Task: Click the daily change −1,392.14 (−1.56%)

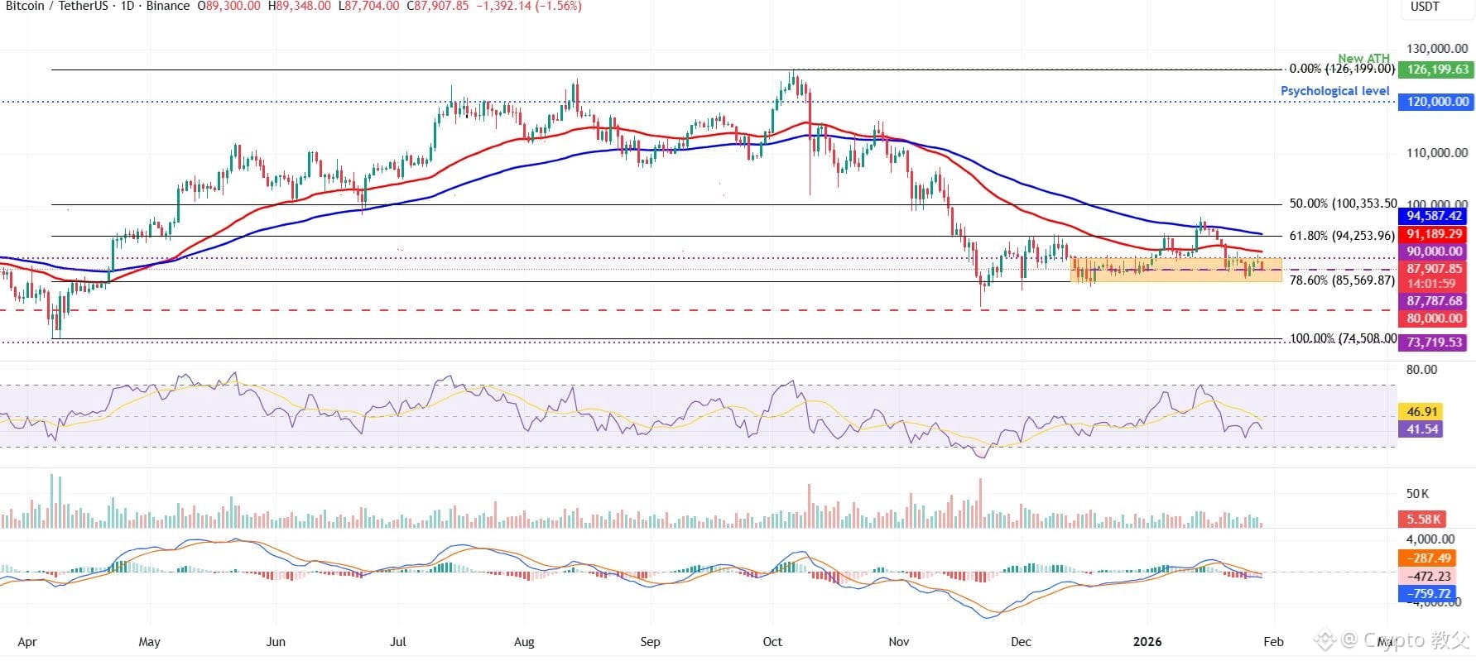Action: 528,6
